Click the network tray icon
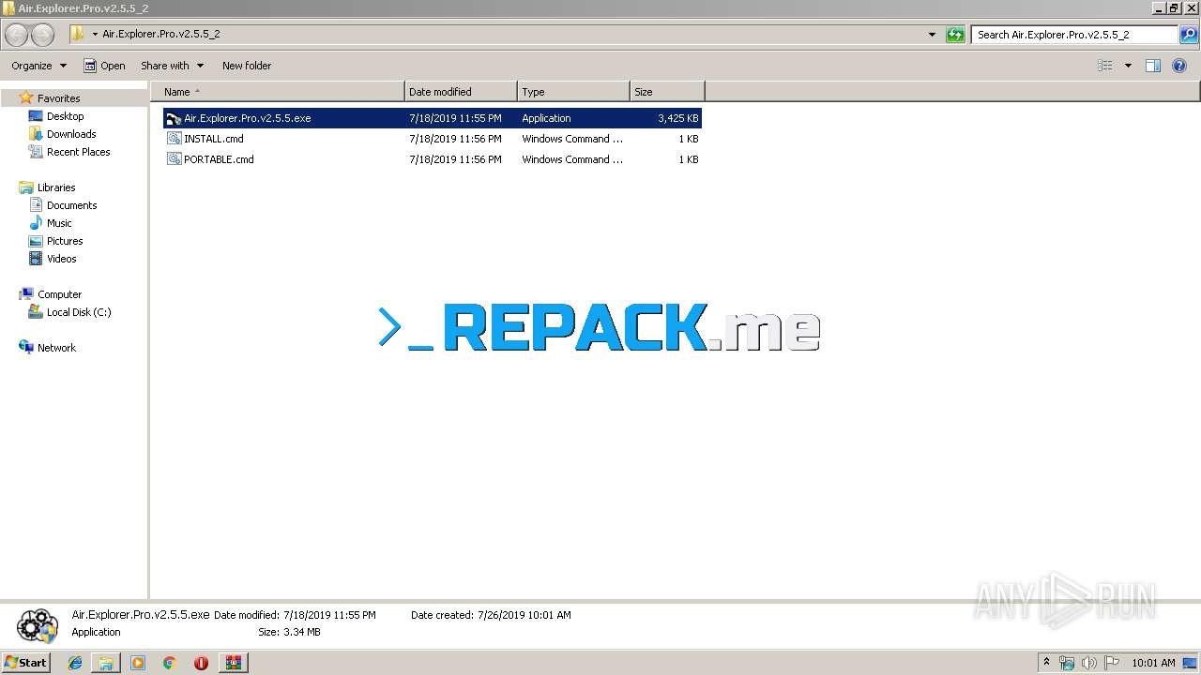The height and width of the screenshot is (675, 1201). [x=1067, y=663]
